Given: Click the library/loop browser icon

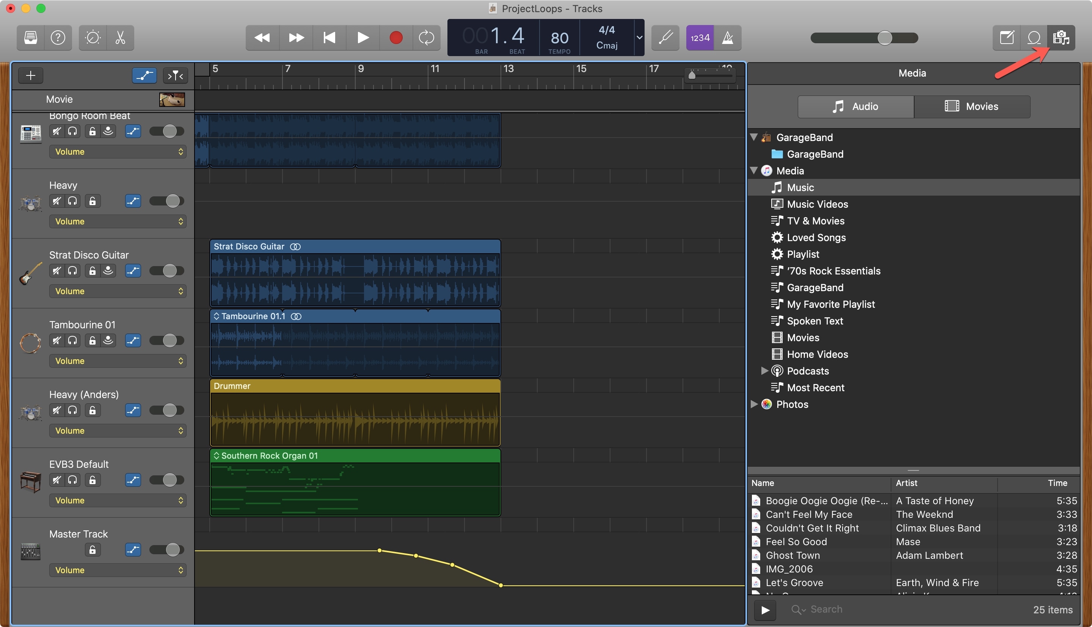Looking at the screenshot, I should (1035, 37).
